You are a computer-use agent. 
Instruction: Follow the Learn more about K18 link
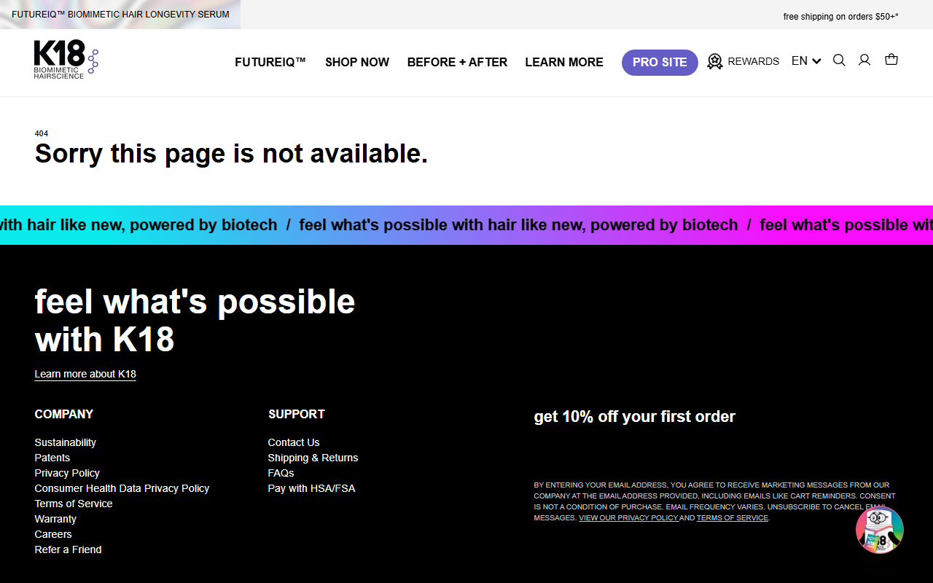click(85, 374)
